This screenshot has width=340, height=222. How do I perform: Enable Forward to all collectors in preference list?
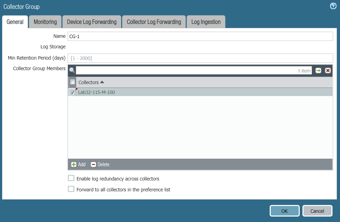click(71, 189)
